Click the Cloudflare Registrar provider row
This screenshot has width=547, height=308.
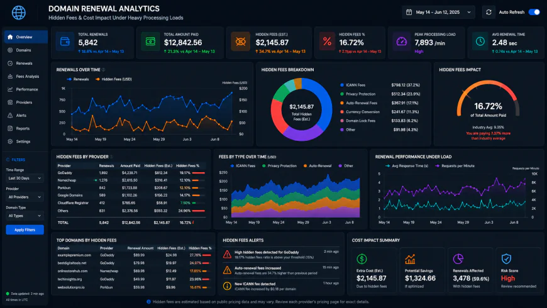(131, 202)
